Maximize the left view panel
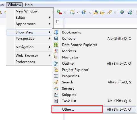Image resolution: width=137 pixels, height=120 pixels. click(58, 22)
